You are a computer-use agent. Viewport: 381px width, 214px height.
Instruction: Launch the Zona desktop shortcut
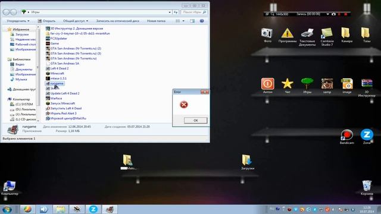click(367, 136)
